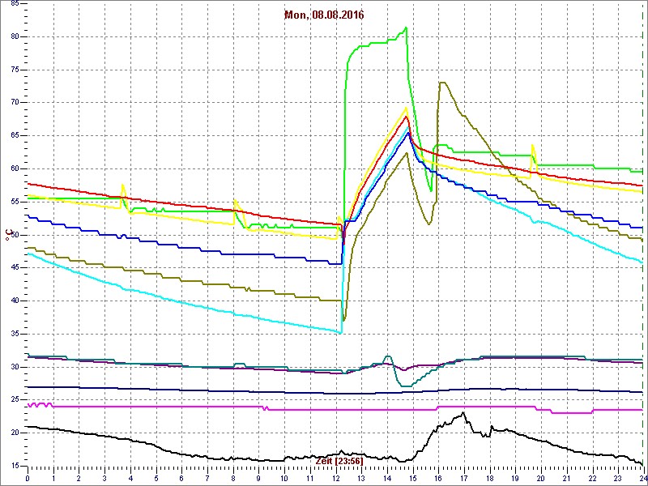Click hour 3 on the time axis
Viewport: 648px width, 486px height.
(x=104, y=477)
